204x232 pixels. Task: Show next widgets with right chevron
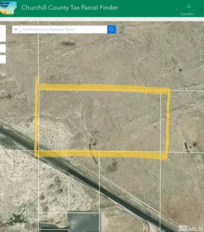(201, 8)
